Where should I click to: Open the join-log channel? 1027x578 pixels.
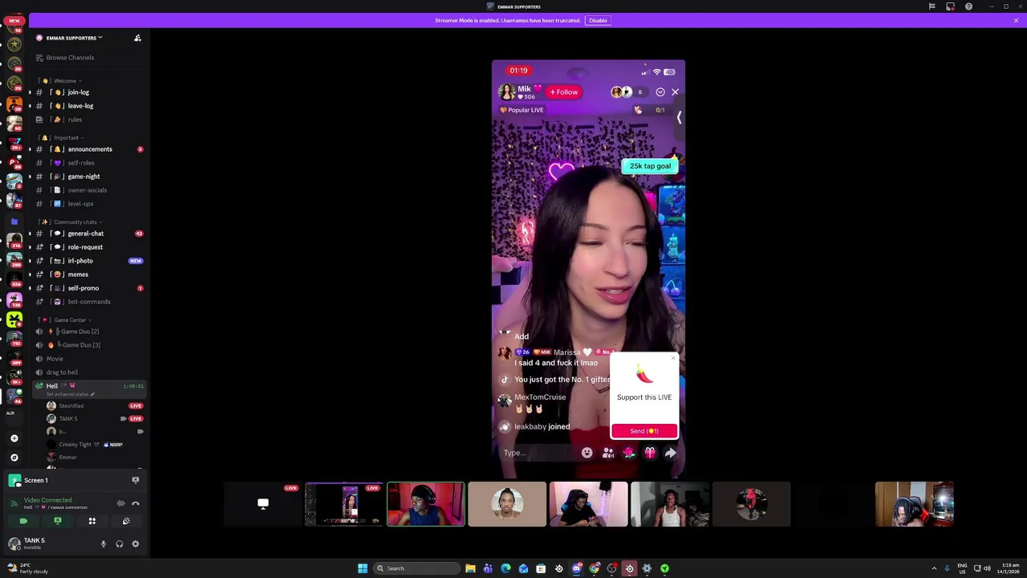click(x=88, y=92)
